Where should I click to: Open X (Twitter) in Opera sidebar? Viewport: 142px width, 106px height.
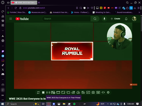click(x=3, y=70)
